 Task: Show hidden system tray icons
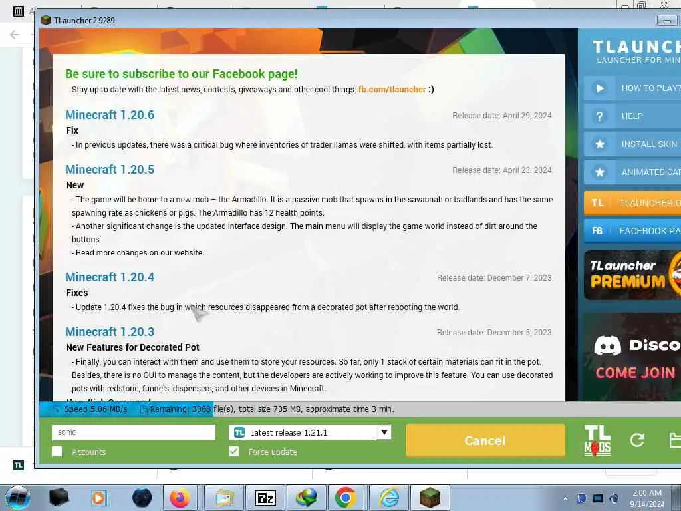click(x=565, y=499)
